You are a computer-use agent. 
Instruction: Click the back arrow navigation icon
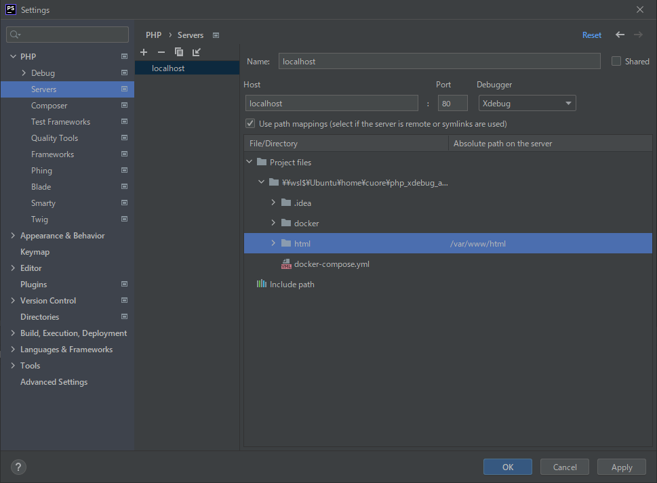pyautogui.click(x=620, y=35)
